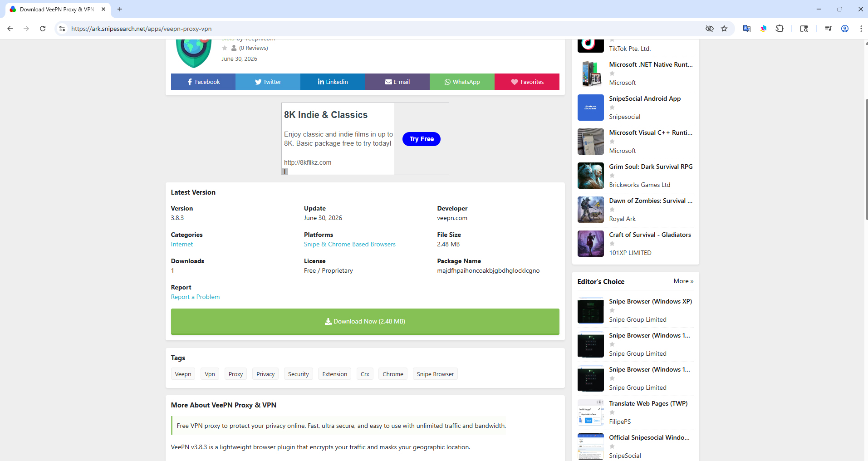Viewport: 868px width, 461px height.
Task: Share the app via E-mail
Action: 397,82
